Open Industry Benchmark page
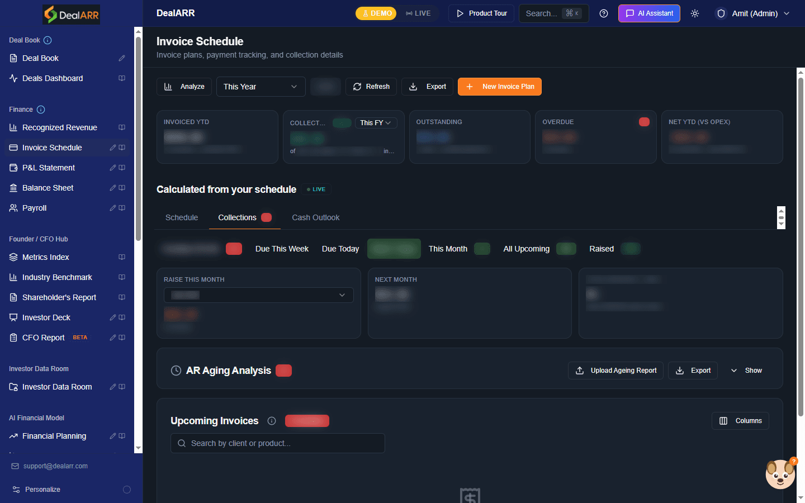 tap(57, 277)
